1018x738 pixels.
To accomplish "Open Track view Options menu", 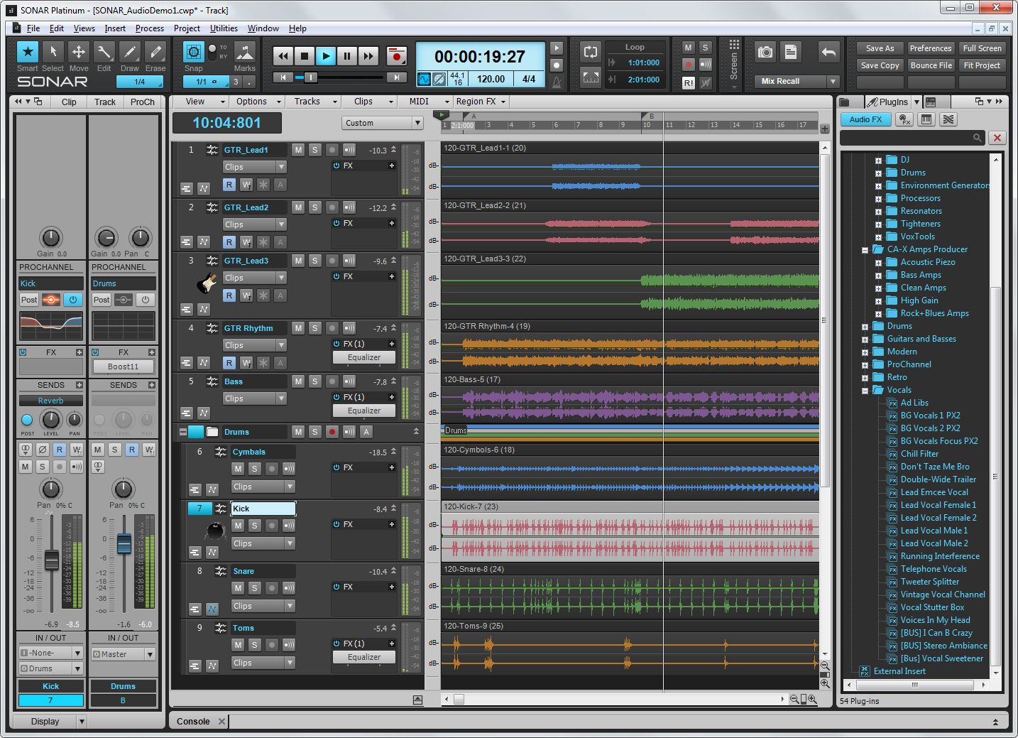I will pos(258,102).
